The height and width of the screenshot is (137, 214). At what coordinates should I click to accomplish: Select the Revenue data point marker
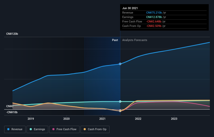click(x=120, y=64)
